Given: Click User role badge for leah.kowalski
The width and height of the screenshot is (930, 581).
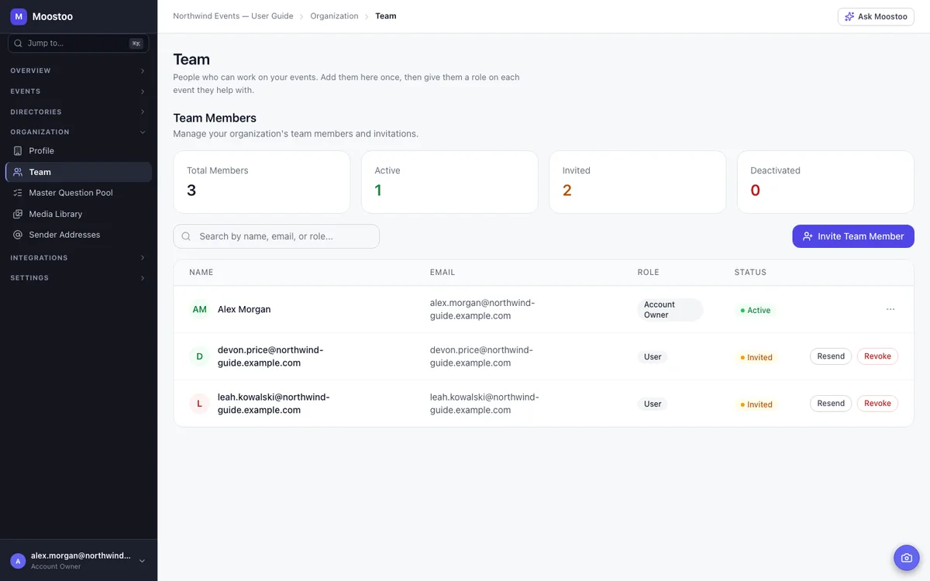Looking at the screenshot, I should [653, 404].
